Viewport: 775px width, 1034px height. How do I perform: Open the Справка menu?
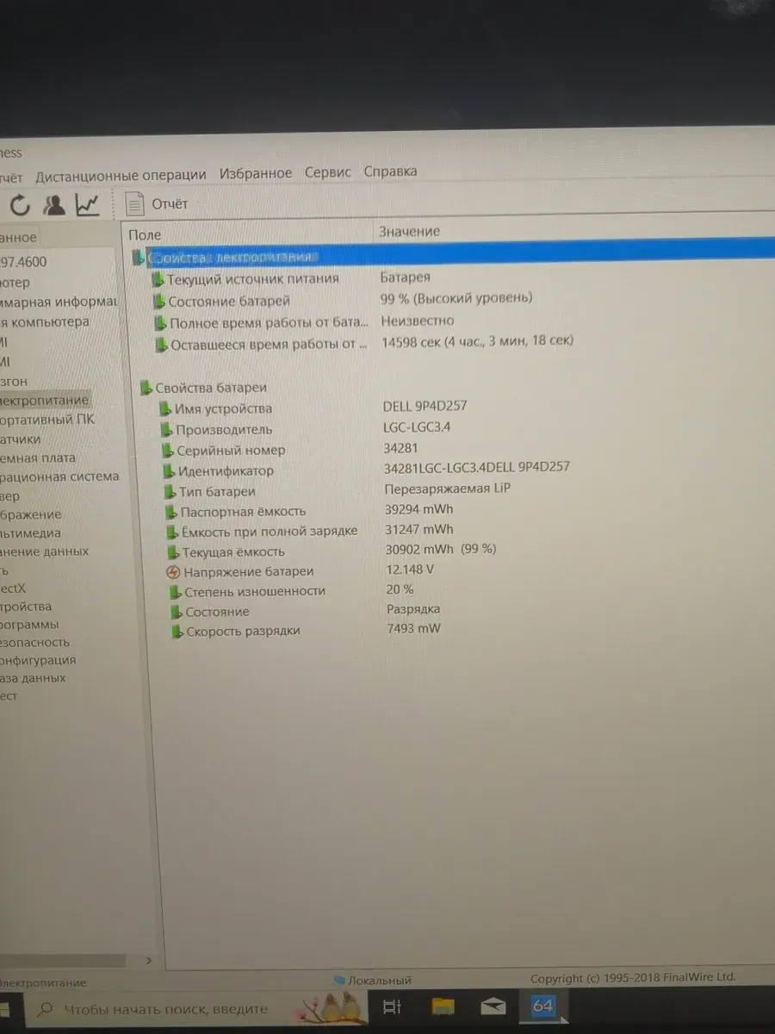tap(390, 171)
